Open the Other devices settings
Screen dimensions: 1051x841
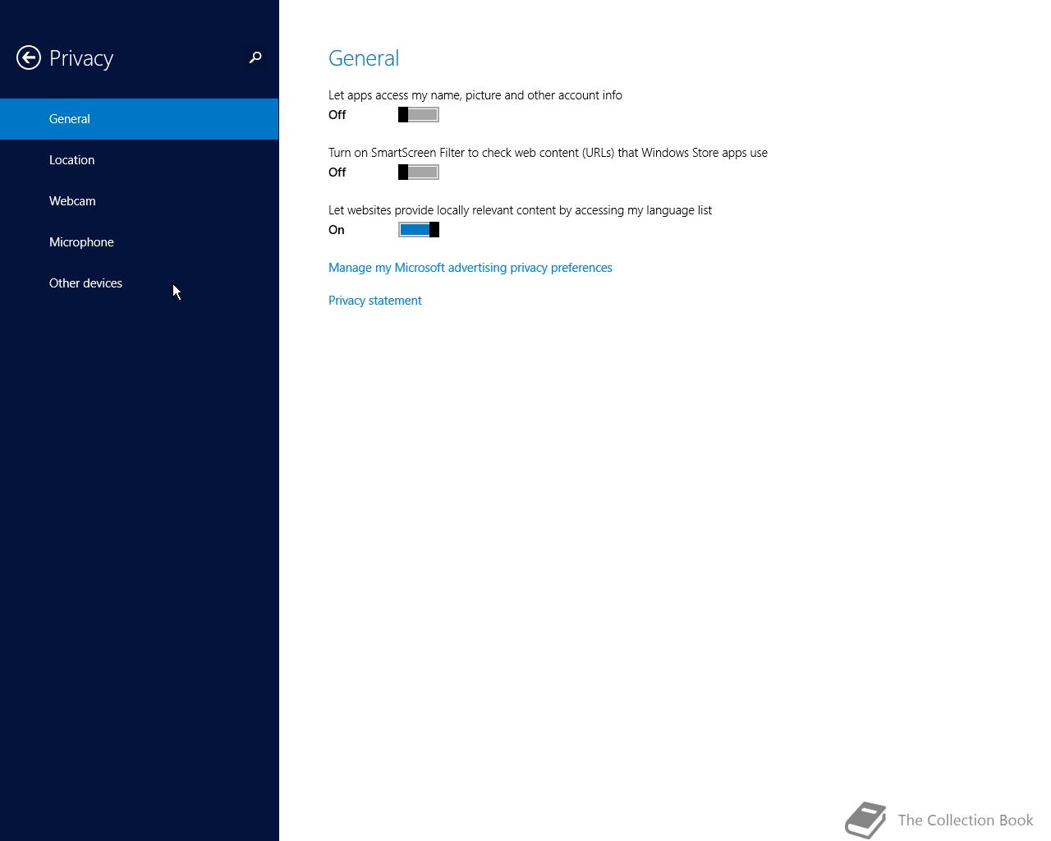tap(140, 283)
